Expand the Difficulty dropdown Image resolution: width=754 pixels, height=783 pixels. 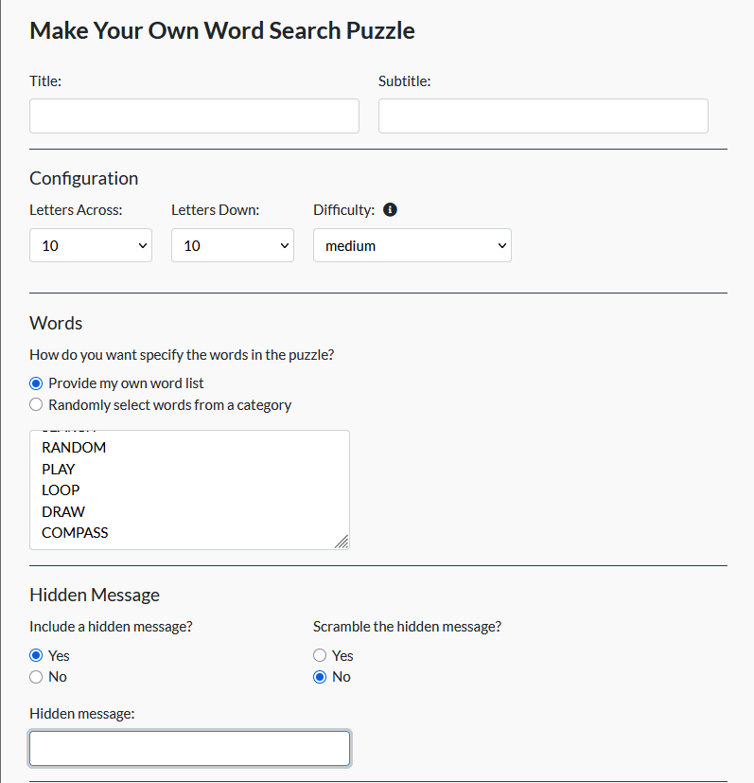412,245
